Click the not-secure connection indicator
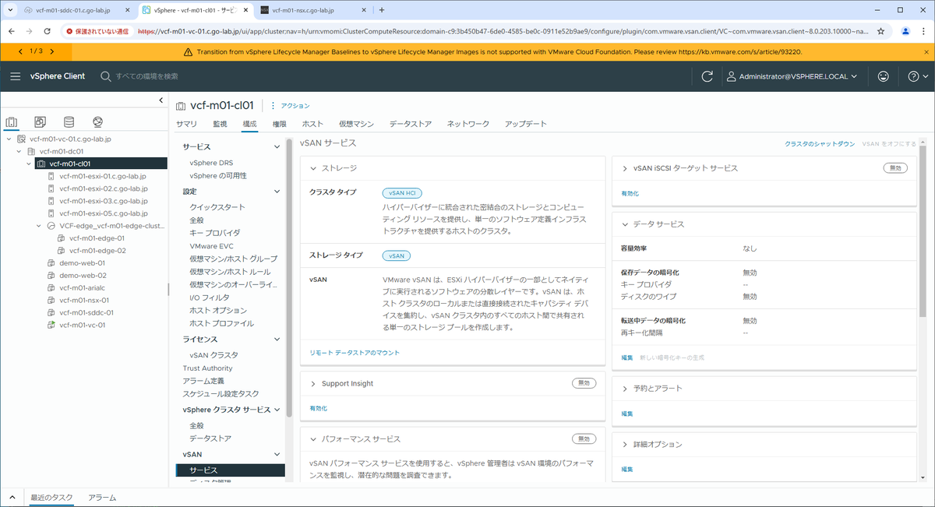This screenshot has height=507, width=935. [97, 31]
